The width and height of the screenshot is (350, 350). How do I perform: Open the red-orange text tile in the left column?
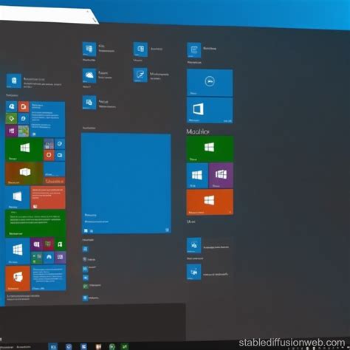pyautogui.click(x=48, y=197)
